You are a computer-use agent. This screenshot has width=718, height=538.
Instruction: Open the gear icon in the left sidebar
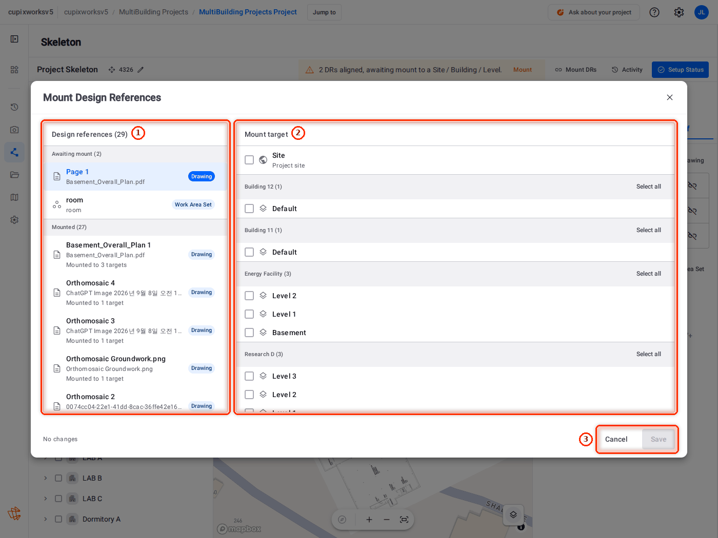[x=14, y=220]
